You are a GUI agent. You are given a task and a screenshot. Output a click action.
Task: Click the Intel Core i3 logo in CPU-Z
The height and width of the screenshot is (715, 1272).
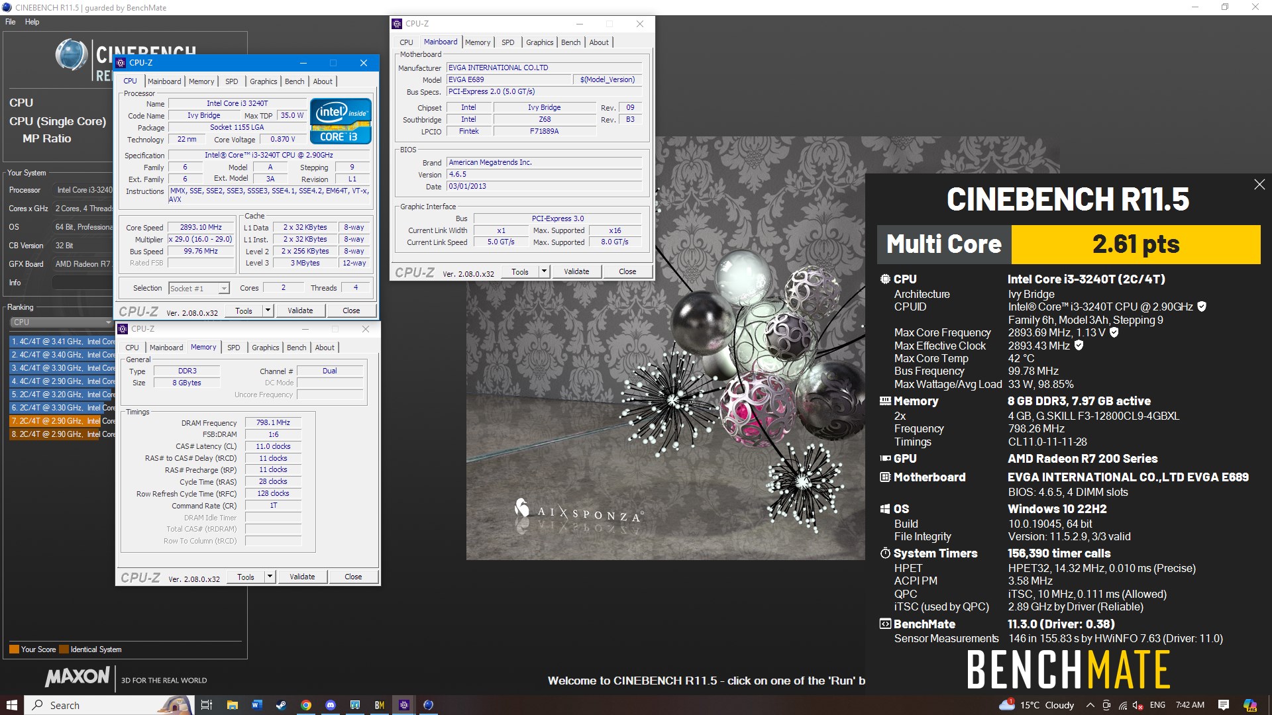[341, 121]
